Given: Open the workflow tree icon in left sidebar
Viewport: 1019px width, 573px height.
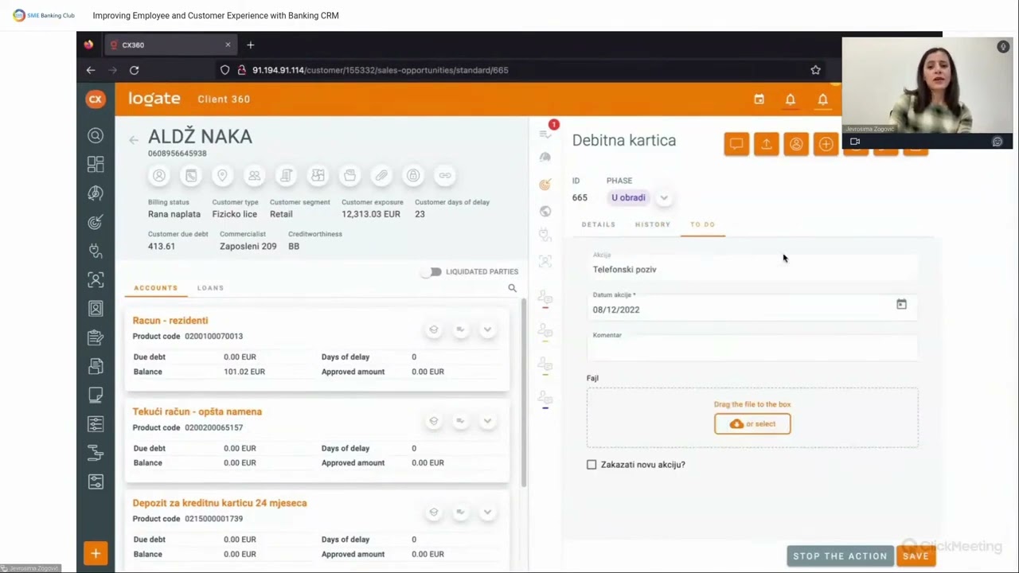Looking at the screenshot, I should 96,453.
